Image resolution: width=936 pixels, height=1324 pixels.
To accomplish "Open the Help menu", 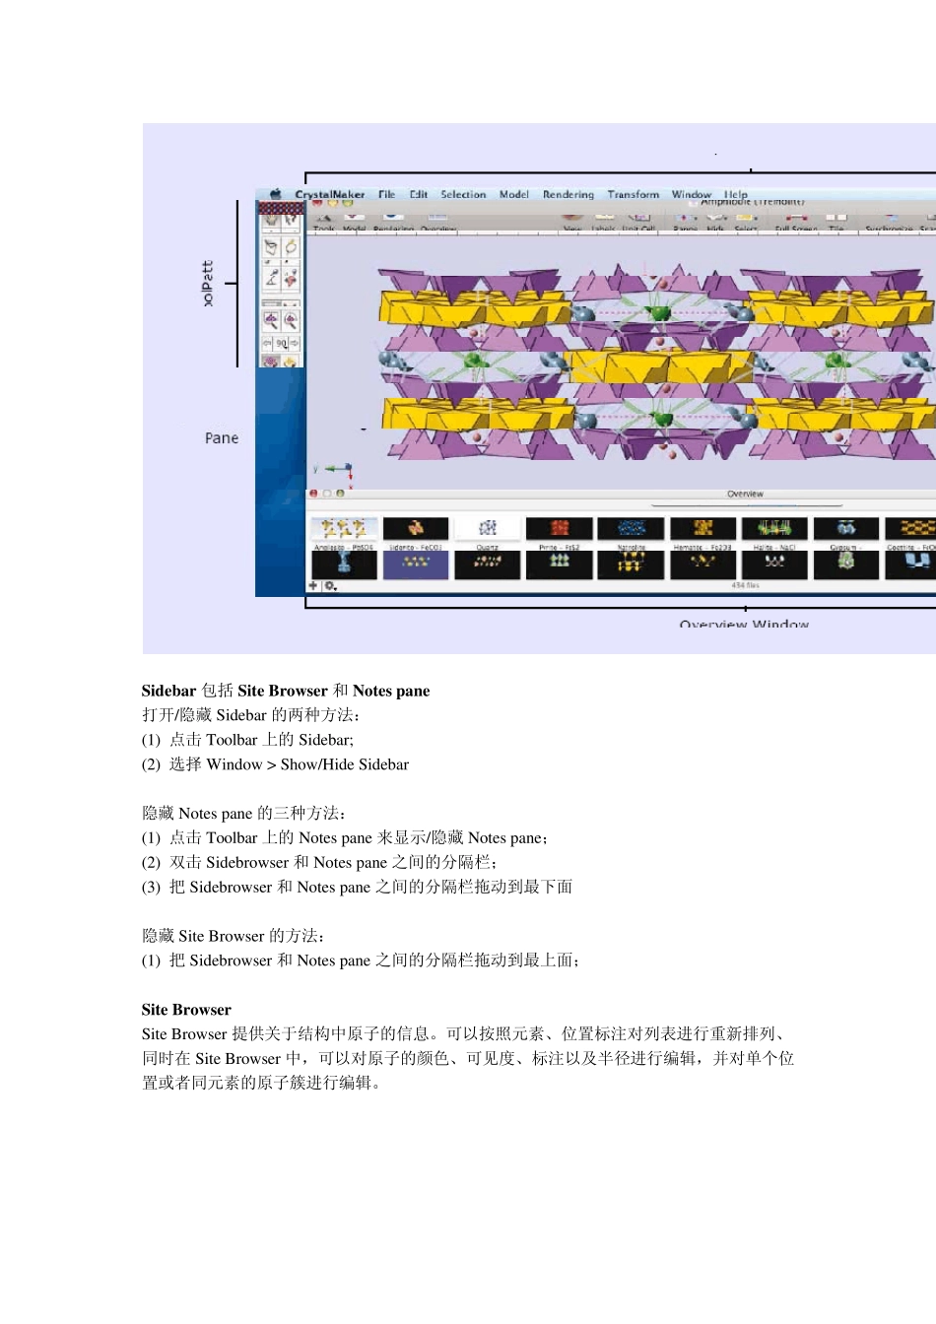I will tap(736, 194).
